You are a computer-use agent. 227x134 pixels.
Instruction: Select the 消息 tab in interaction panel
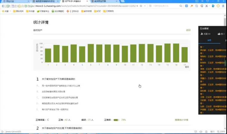(209, 40)
